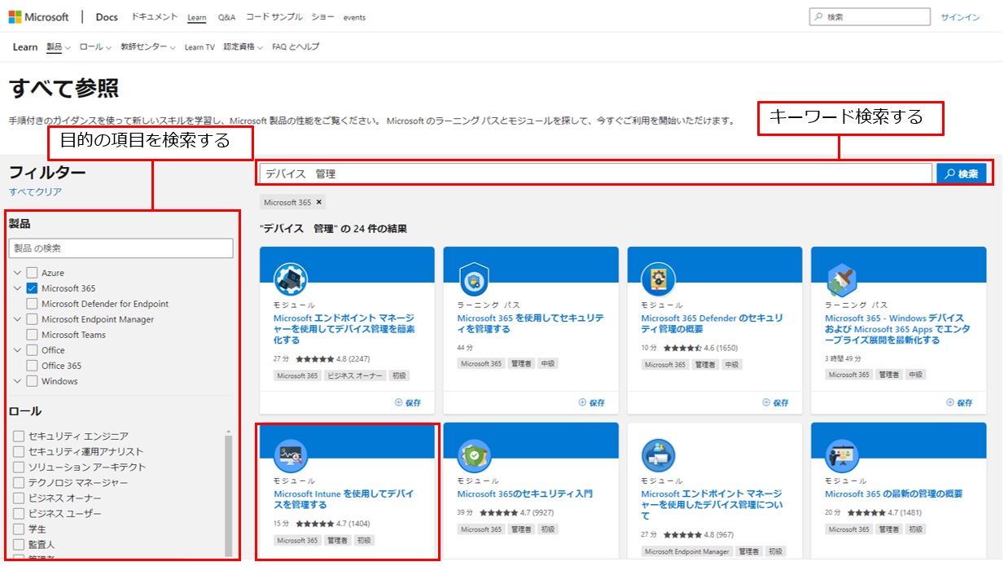Check the Windows product checkbox
The width and height of the screenshot is (1004, 566).
32,381
